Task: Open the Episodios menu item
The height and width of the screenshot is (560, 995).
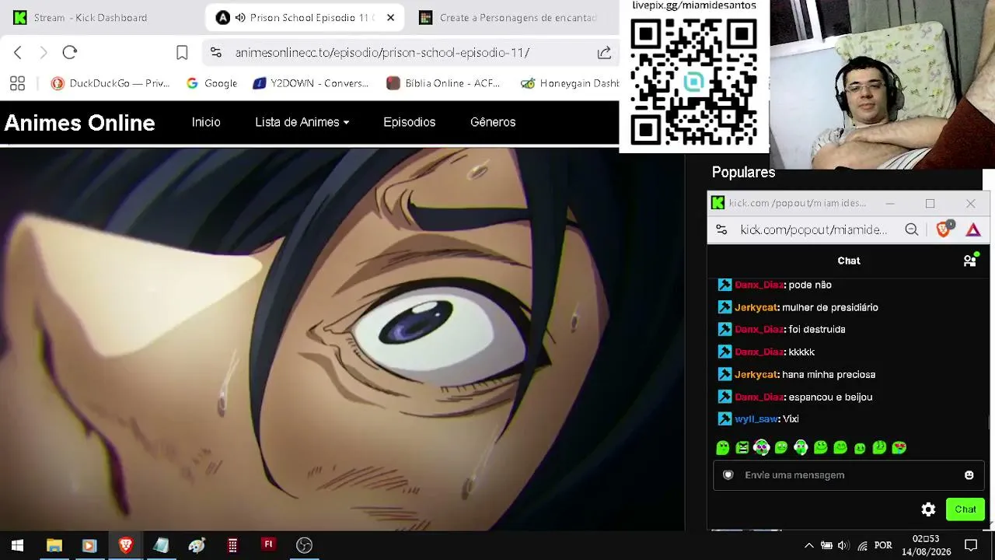Action: [409, 122]
